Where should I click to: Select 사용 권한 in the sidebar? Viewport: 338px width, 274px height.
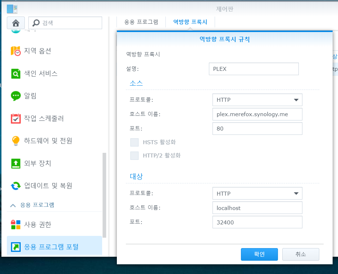tap(54, 225)
